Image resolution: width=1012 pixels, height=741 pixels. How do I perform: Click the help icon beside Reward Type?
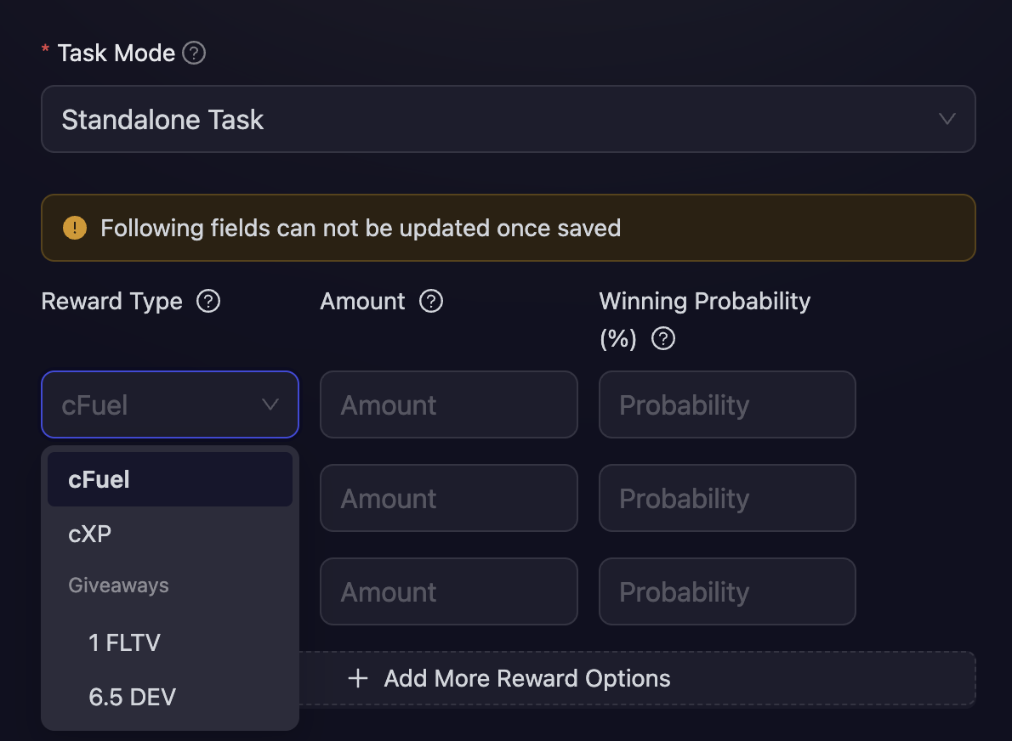tap(208, 301)
